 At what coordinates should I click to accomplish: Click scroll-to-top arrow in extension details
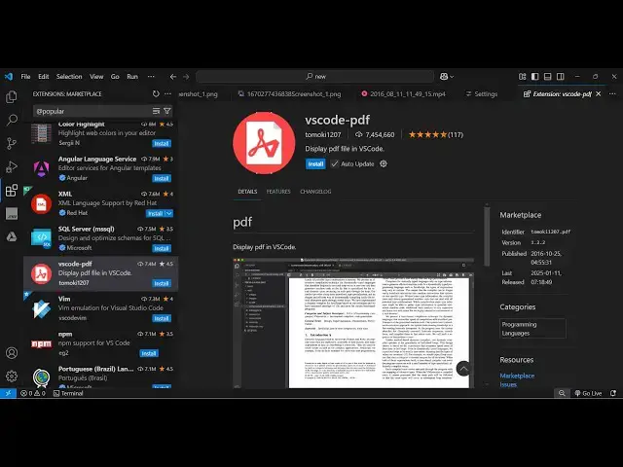[463, 369]
